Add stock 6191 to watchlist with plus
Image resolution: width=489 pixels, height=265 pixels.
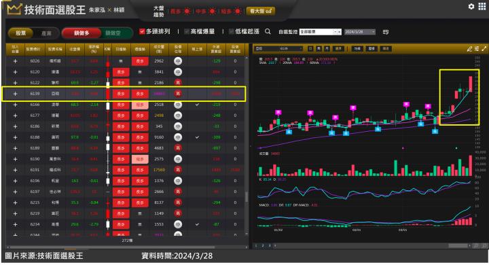click(15, 170)
